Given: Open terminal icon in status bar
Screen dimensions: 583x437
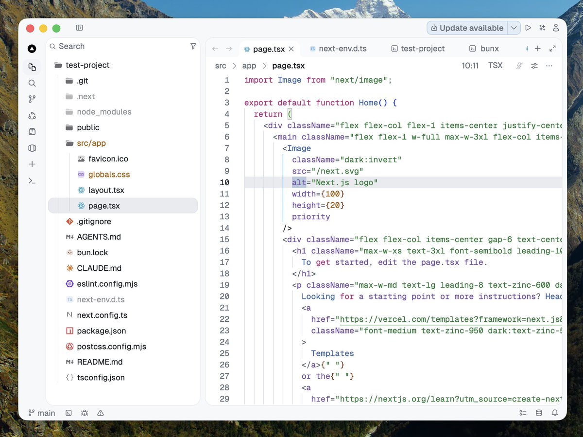Looking at the screenshot, I should [x=69, y=413].
